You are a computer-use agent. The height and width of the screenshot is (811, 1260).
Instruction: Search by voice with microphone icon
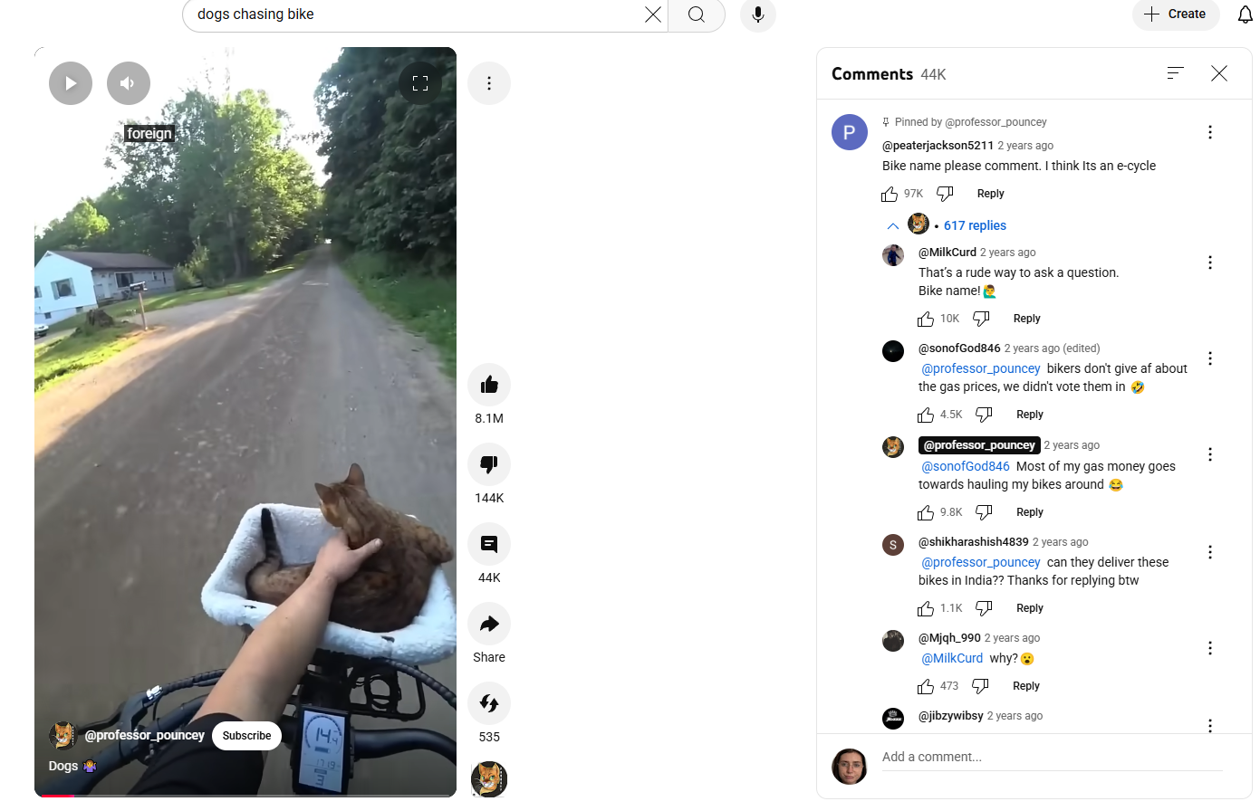(758, 14)
